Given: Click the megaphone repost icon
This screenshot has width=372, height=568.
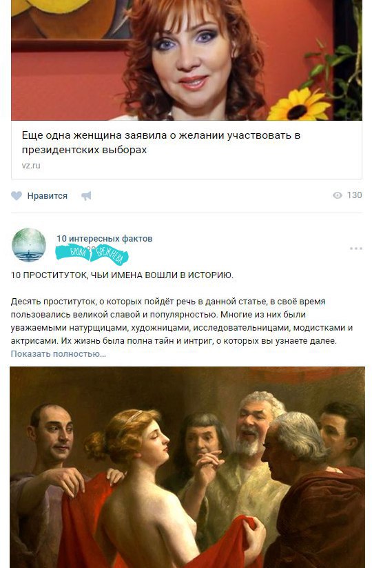Looking at the screenshot, I should click(x=86, y=195).
